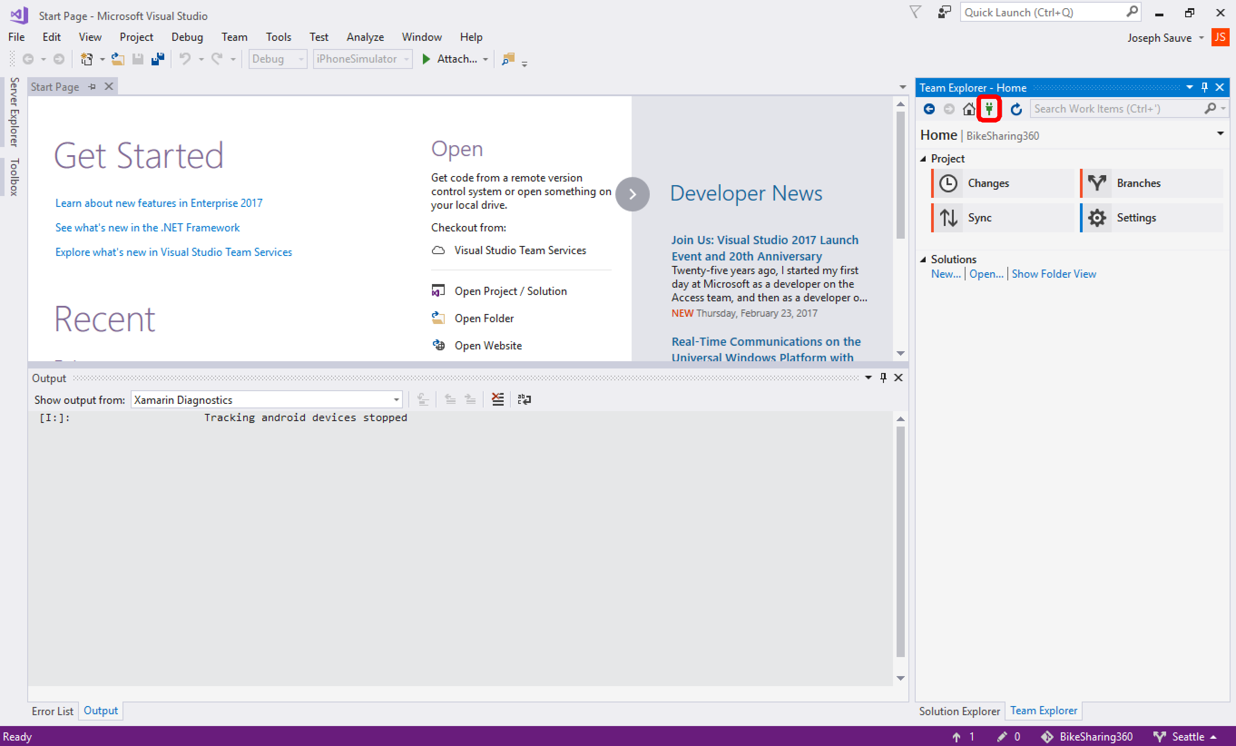Go to Team Explorer Home icon
The width and height of the screenshot is (1236, 746).
[x=969, y=108]
